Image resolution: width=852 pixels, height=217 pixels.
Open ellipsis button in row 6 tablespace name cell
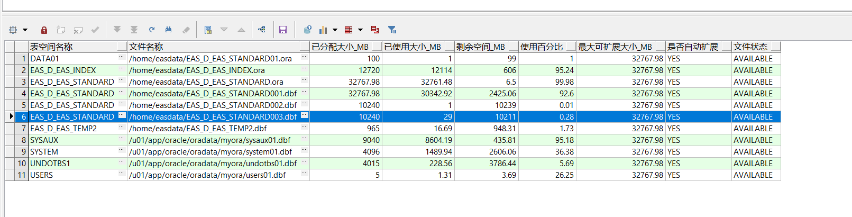coord(122,115)
